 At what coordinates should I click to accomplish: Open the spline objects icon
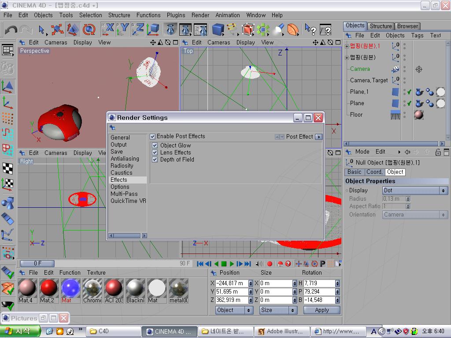[233, 29]
